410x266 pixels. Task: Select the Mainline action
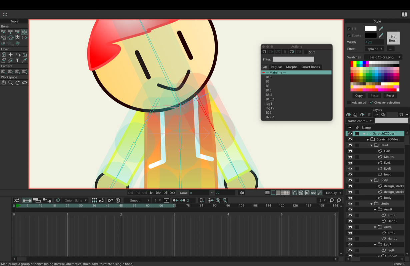tap(296, 72)
